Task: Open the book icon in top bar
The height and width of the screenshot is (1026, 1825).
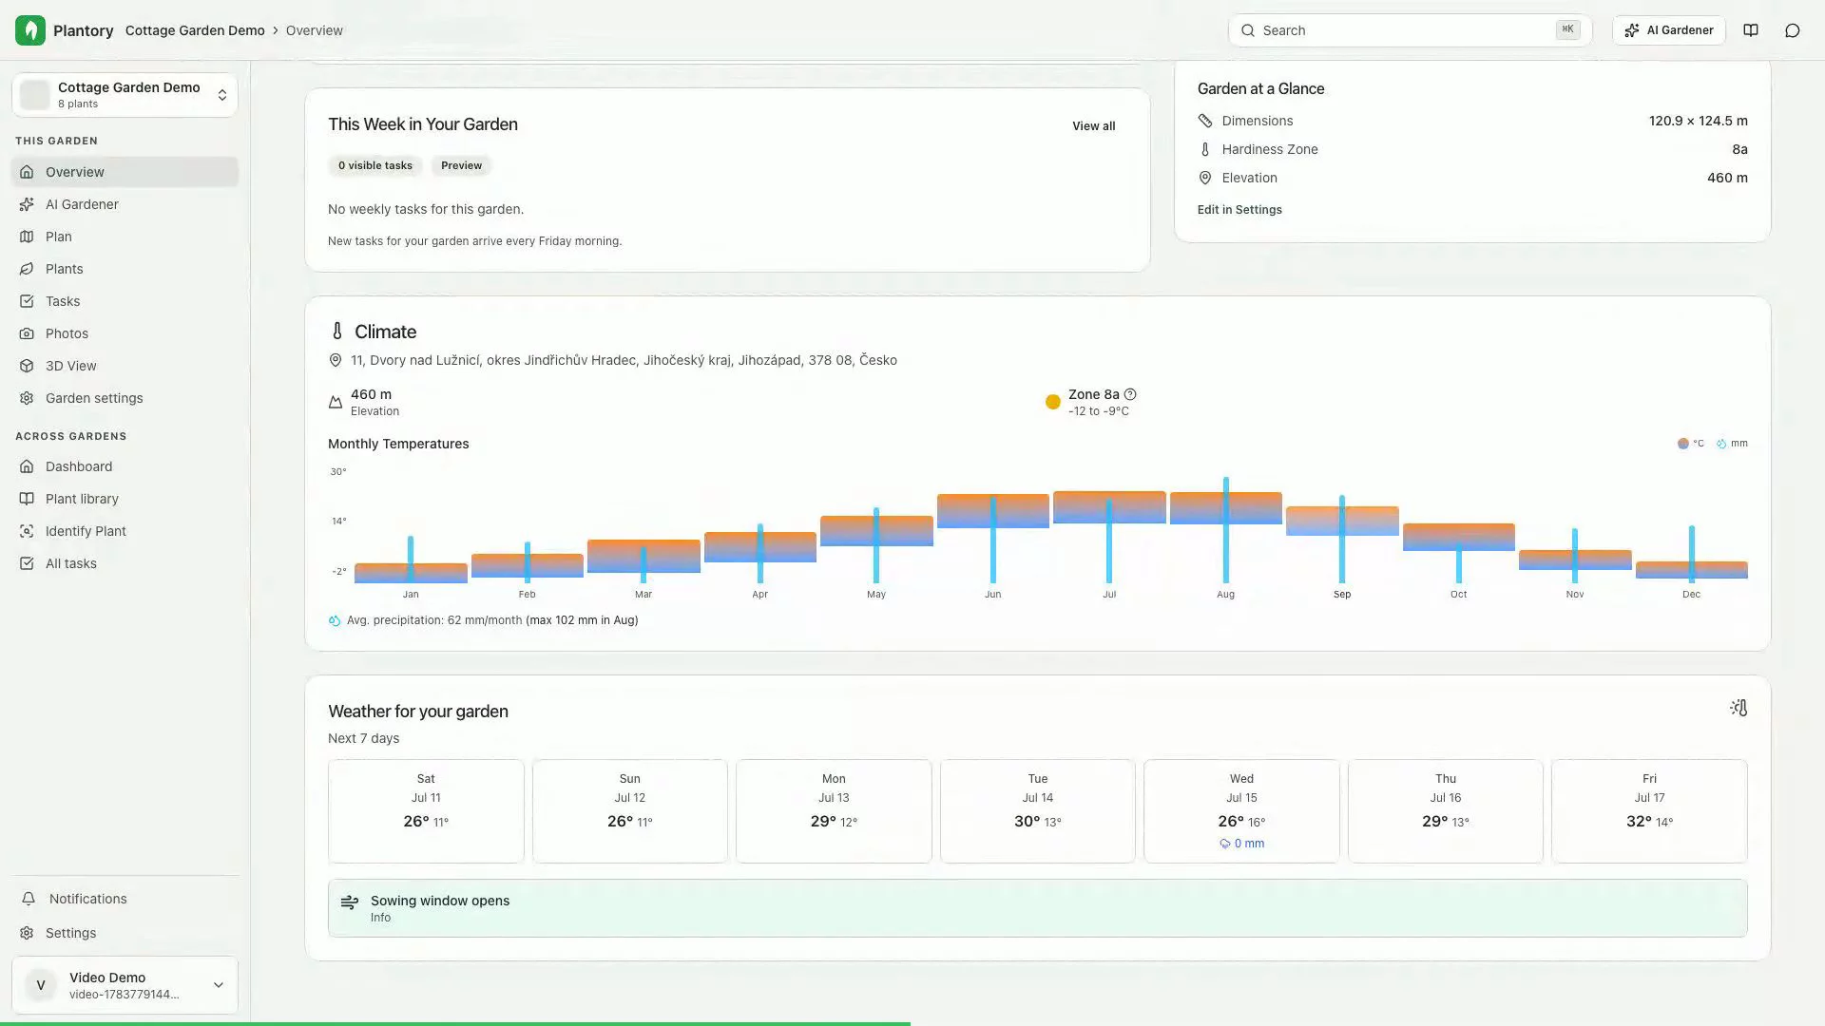Action: click(x=1751, y=30)
